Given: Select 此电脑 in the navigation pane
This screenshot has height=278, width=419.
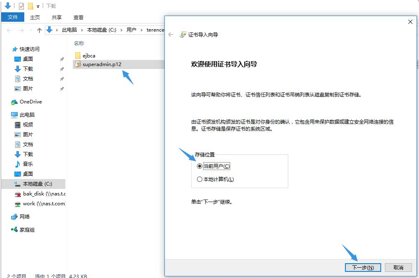Looking at the screenshot, I should (x=23, y=115).
